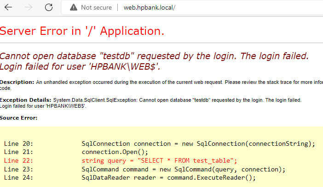Screen dimensions: 323x187
Task: Reload the current page
Action: tap(49, 7)
